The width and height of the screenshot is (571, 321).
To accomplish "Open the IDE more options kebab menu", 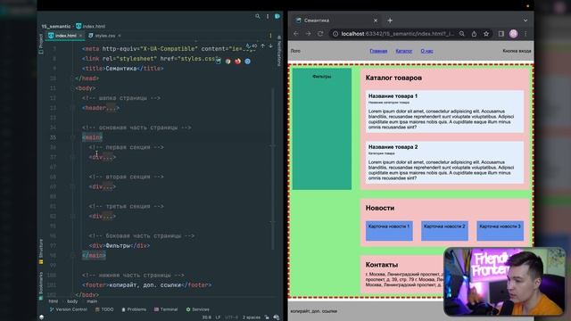I will (x=268, y=16).
